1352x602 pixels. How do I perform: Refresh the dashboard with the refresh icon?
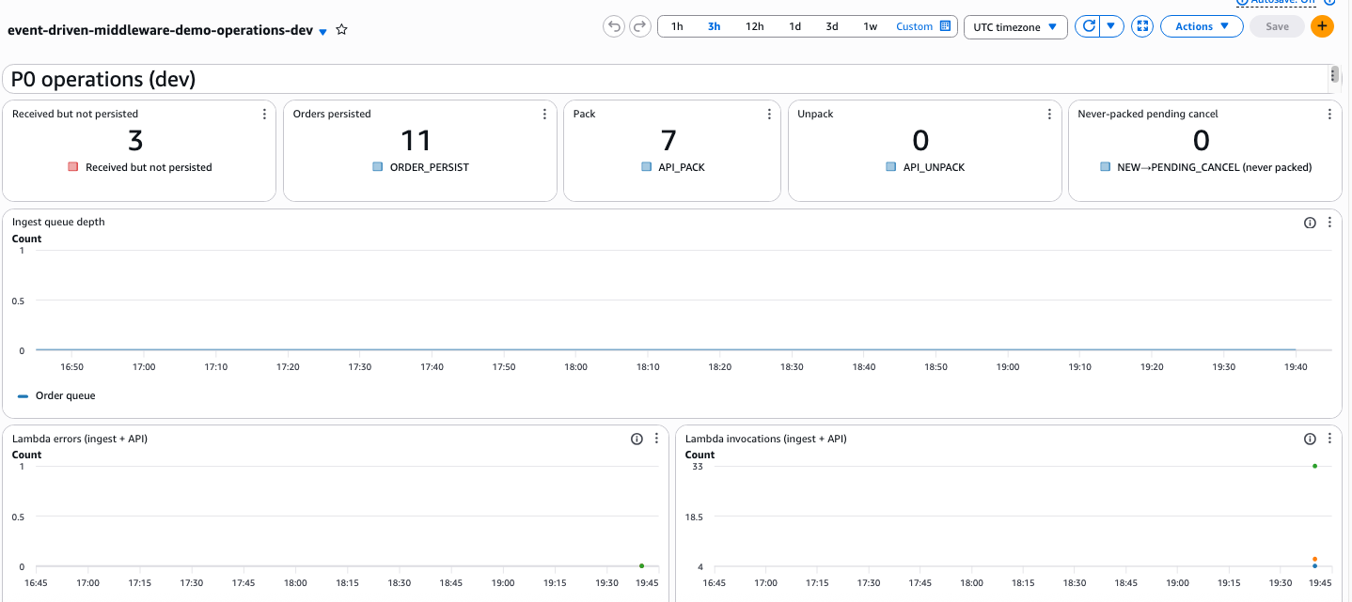[1089, 26]
